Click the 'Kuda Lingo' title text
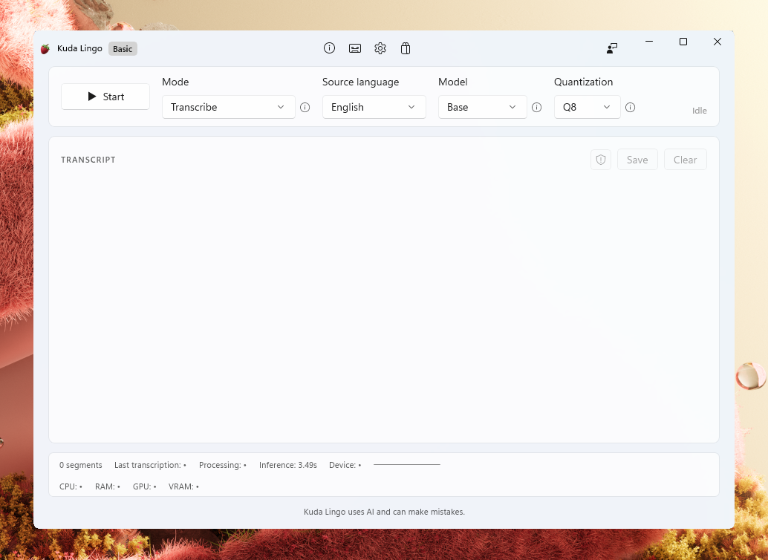This screenshot has width=768, height=560. coord(79,48)
